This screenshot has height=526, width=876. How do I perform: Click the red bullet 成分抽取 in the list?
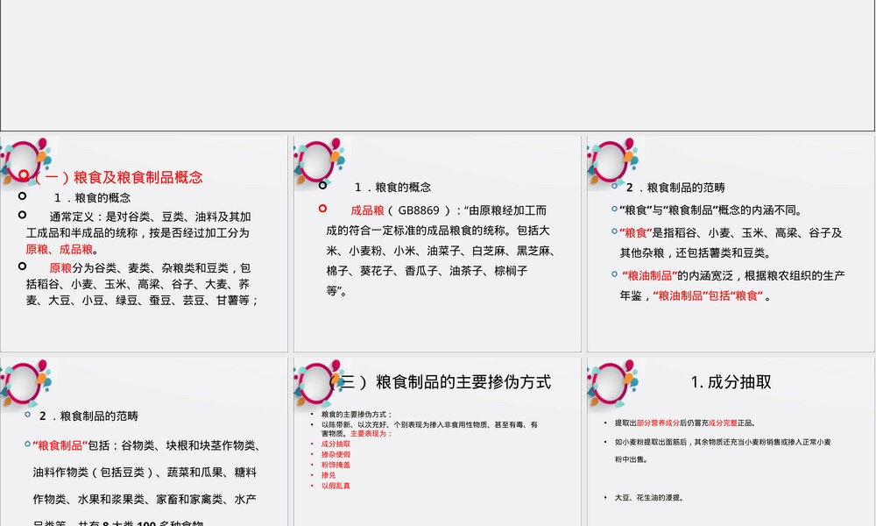coord(336,444)
